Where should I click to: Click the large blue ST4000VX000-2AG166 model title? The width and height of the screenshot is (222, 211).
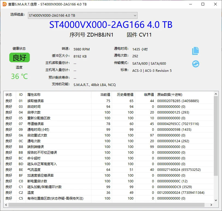(x=111, y=25)
